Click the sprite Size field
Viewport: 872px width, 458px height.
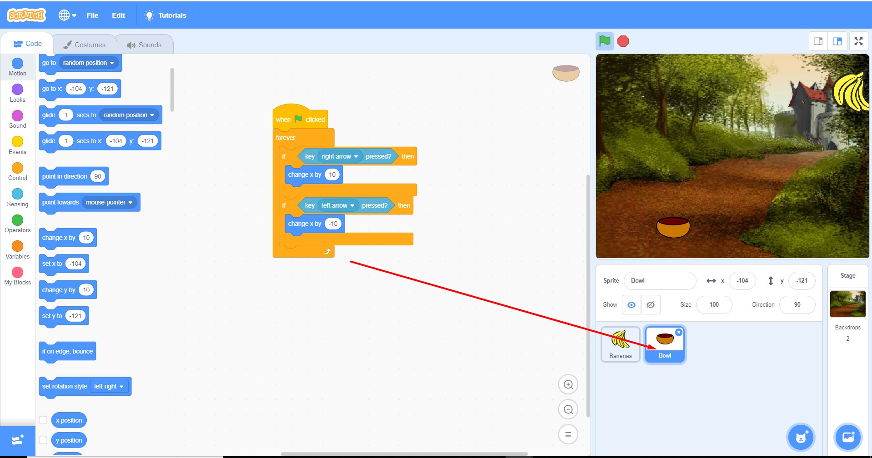tap(714, 305)
